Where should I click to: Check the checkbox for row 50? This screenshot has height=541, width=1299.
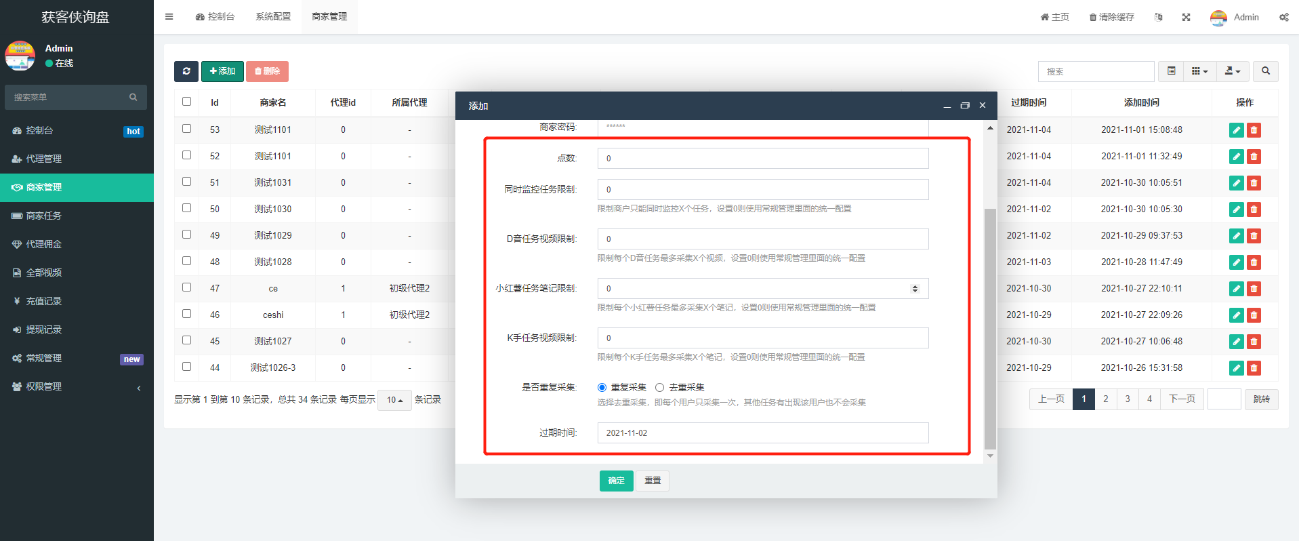[x=187, y=208]
